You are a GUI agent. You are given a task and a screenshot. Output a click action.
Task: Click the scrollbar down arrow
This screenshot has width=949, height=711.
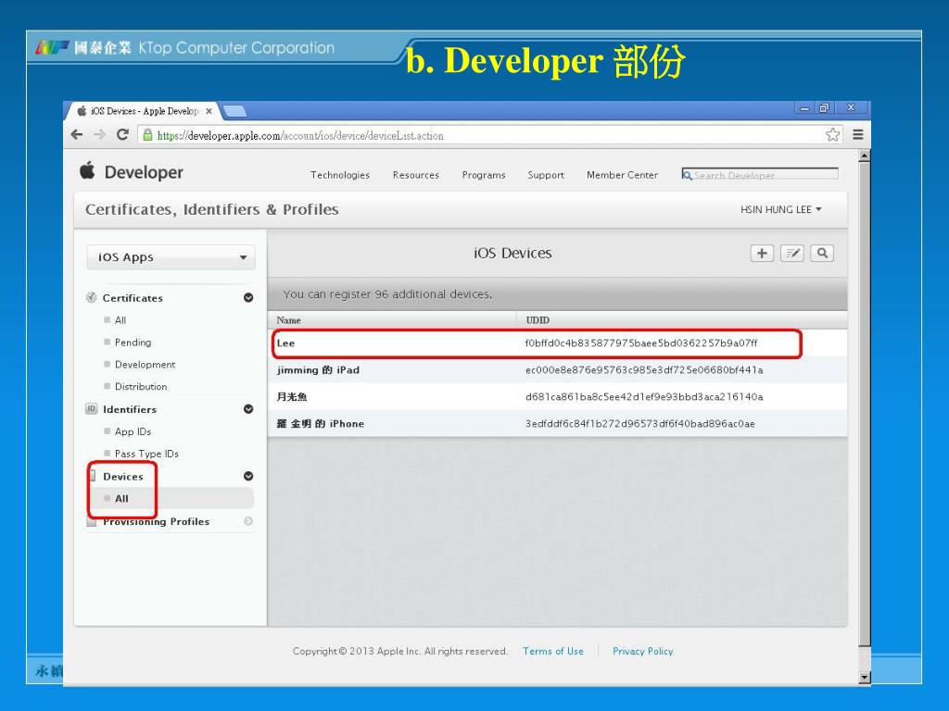pos(865,678)
